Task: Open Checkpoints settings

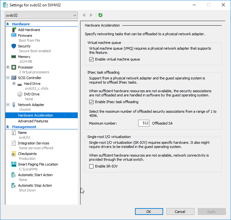Action: click(x=27, y=154)
